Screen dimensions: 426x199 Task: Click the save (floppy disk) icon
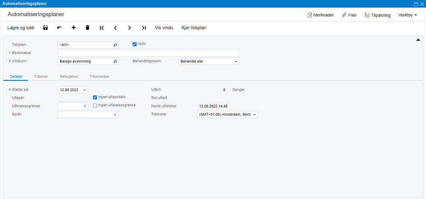click(x=45, y=28)
